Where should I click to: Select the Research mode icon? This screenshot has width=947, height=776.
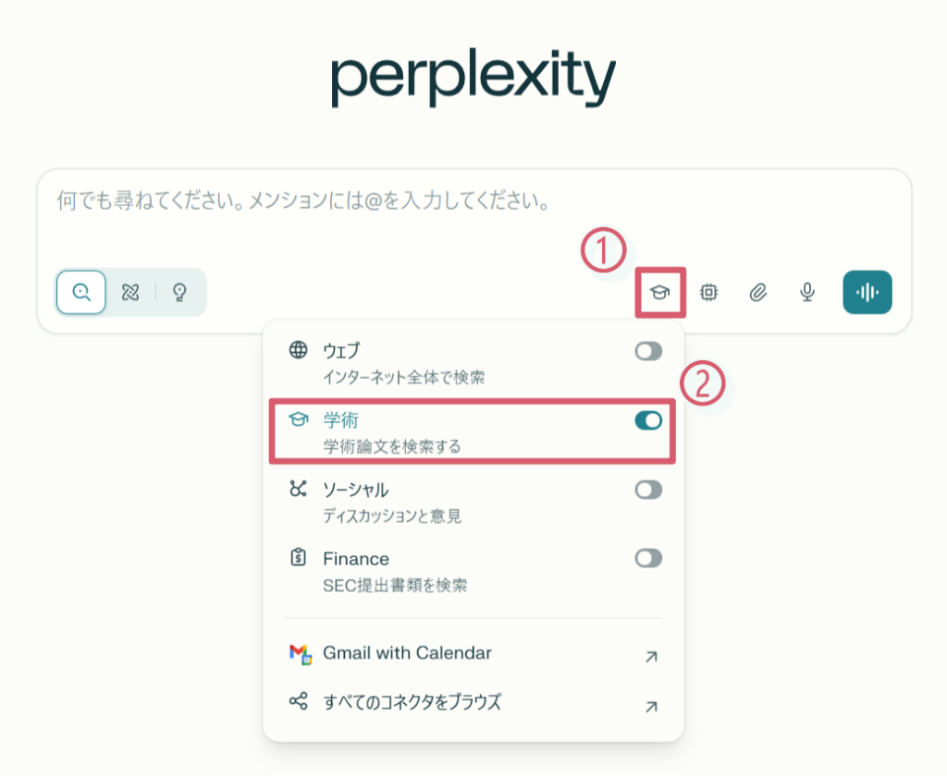[x=130, y=293]
